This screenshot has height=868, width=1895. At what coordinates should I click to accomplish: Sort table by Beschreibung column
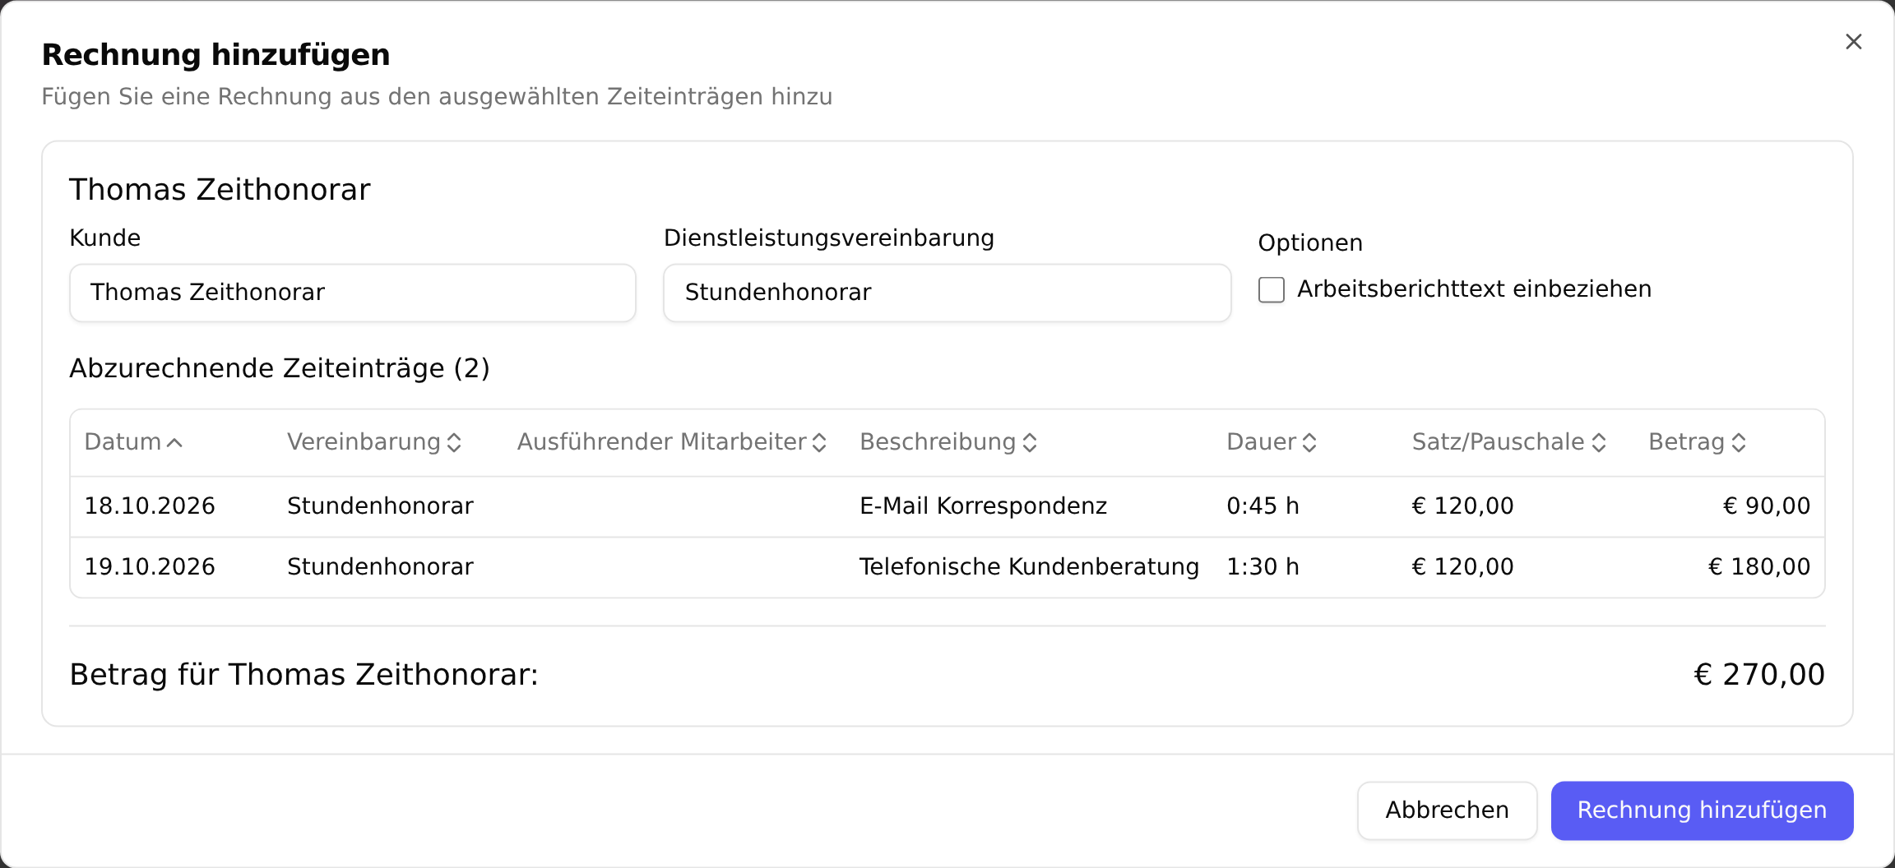click(x=948, y=442)
